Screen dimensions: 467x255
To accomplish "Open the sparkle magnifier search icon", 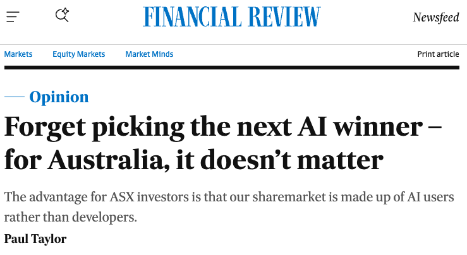I will click(x=63, y=15).
